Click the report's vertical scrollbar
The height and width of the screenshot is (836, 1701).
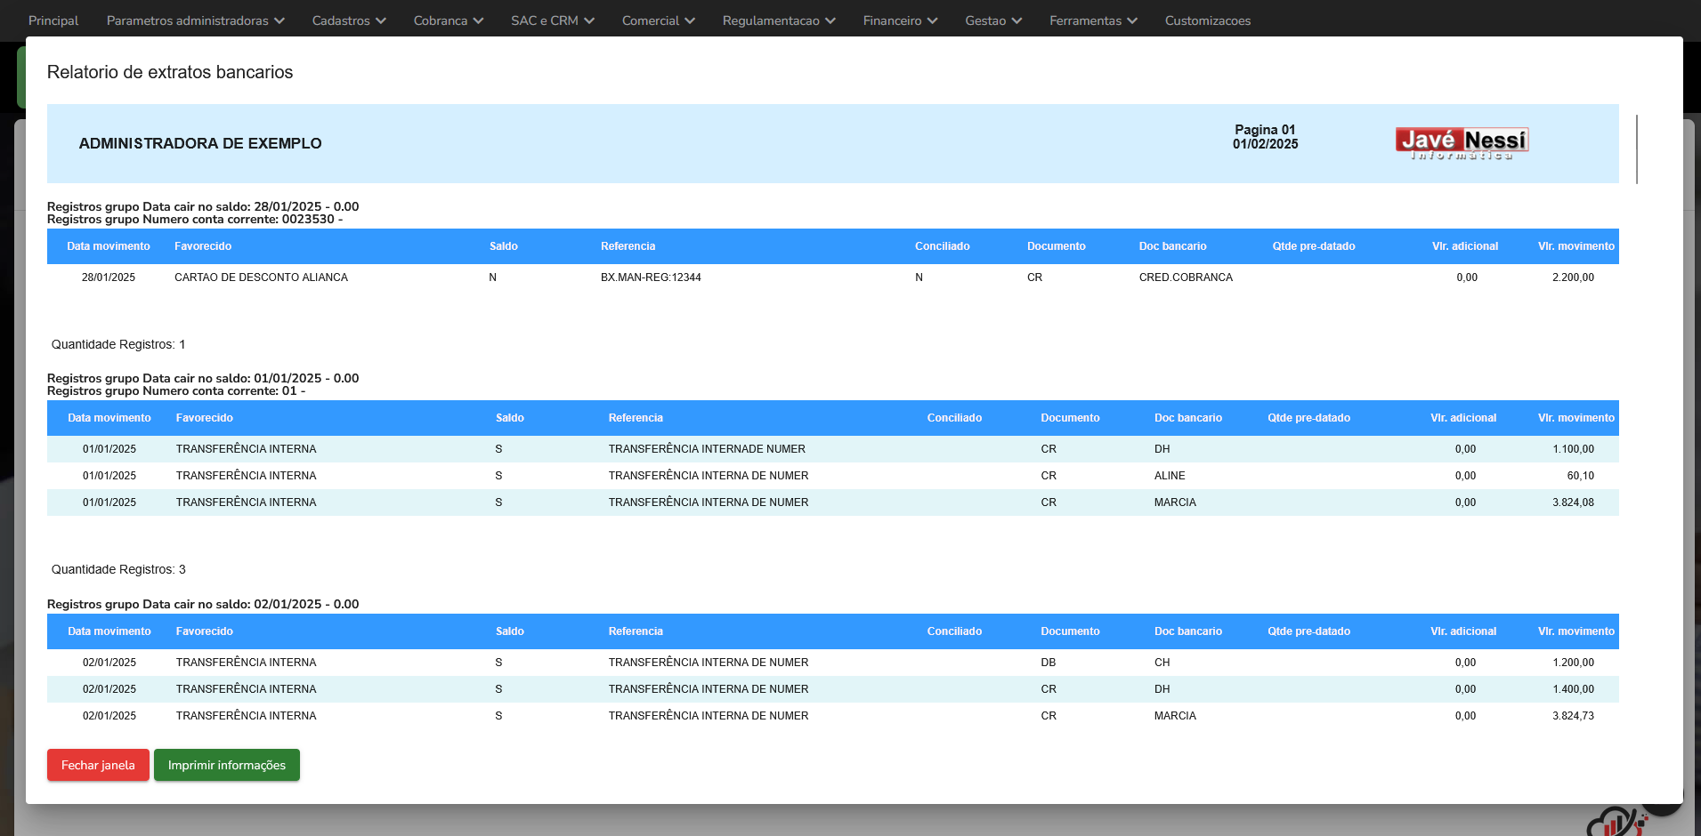click(x=1636, y=149)
